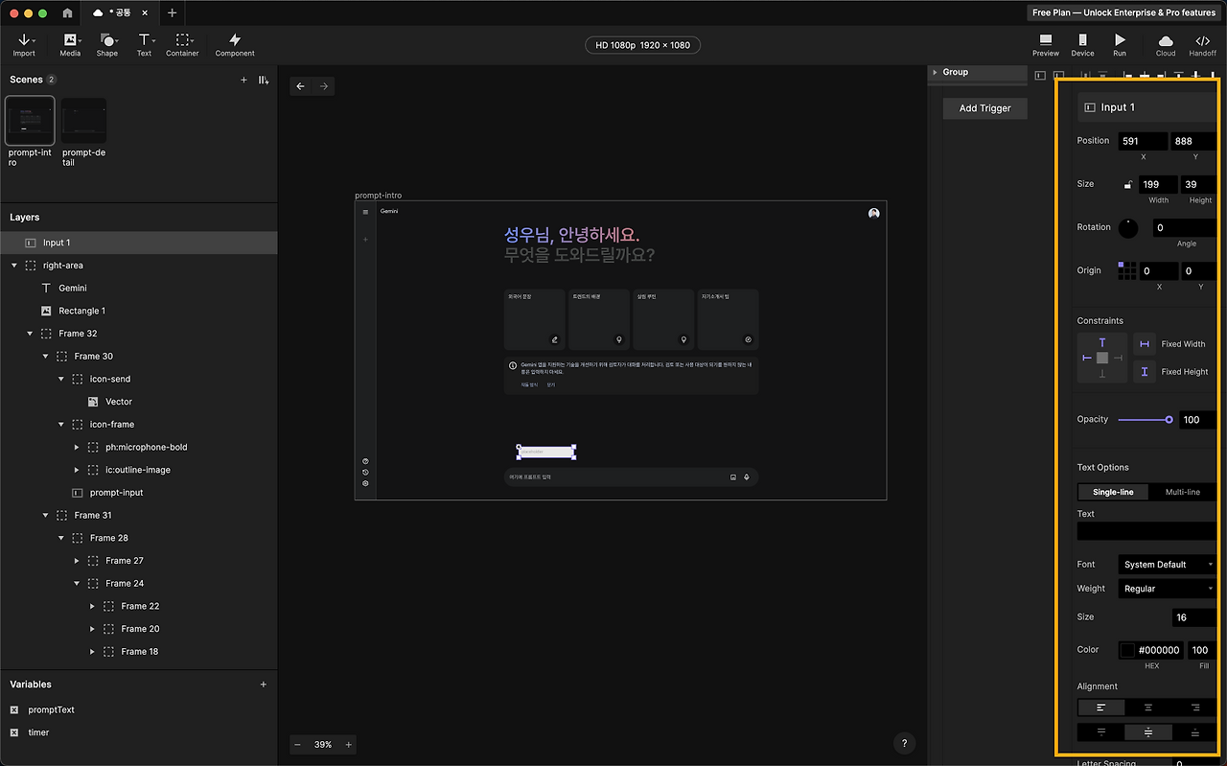The width and height of the screenshot is (1227, 766).
Task: Select the Shape tool
Action: click(107, 44)
